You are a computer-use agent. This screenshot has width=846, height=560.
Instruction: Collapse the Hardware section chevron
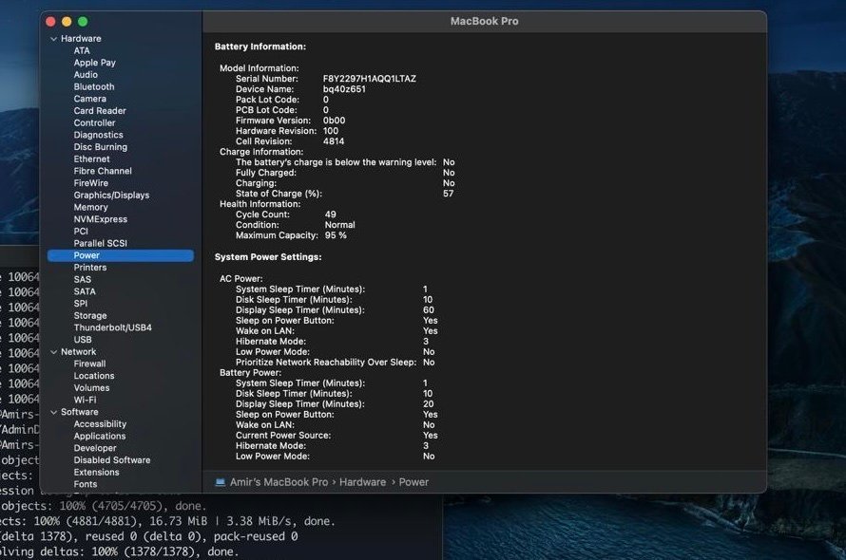(x=54, y=39)
